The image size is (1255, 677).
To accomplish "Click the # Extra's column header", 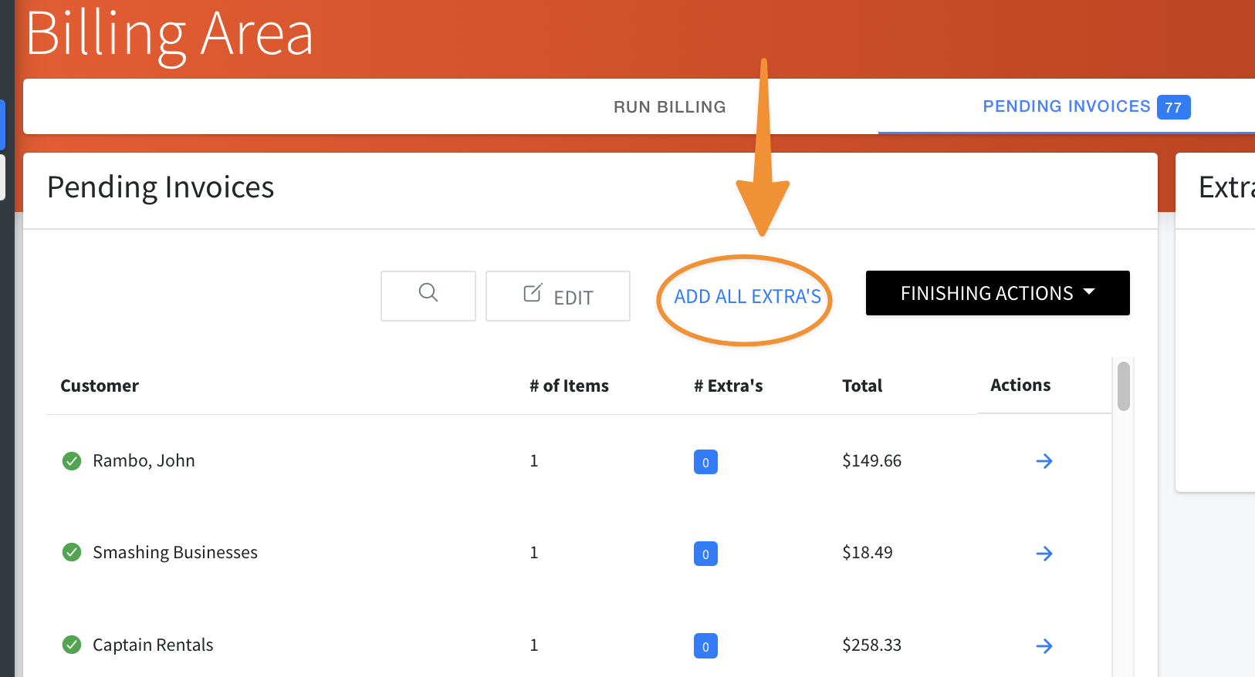I will (x=728, y=386).
